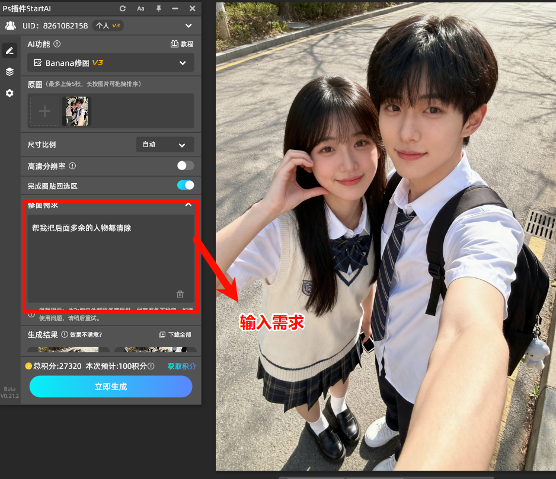Click info icon beside 高清分辨率

pos(72,166)
